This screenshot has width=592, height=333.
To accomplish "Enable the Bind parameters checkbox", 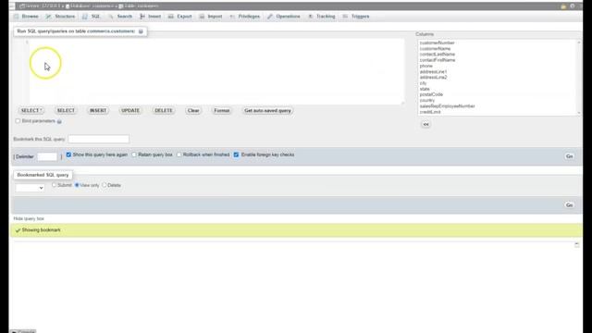I will [18, 121].
